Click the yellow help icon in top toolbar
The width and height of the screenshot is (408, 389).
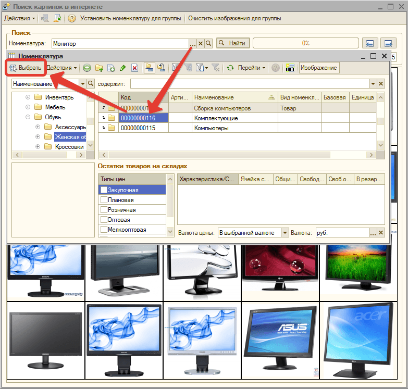click(x=72, y=18)
